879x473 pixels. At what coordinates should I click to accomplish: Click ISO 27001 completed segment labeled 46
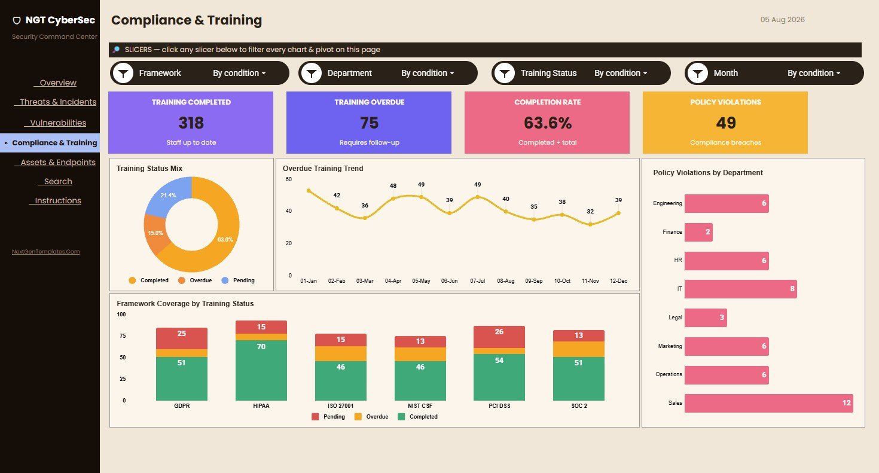341,381
